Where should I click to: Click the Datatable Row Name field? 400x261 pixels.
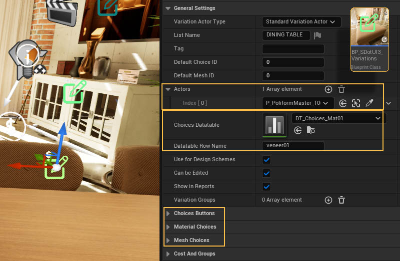point(293,146)
